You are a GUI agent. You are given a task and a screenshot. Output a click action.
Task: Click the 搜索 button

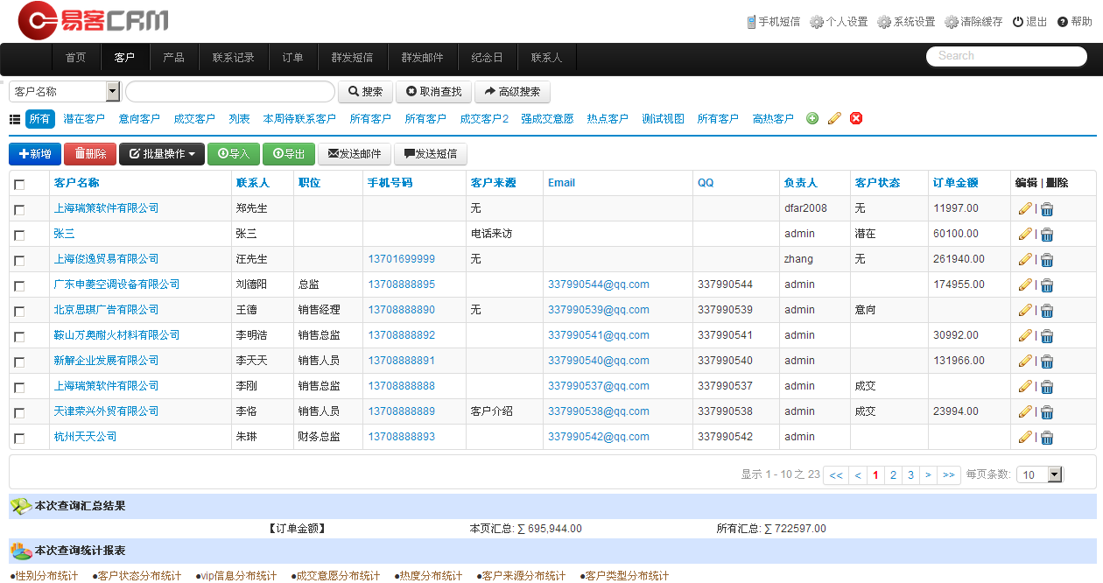pos(365,91)
